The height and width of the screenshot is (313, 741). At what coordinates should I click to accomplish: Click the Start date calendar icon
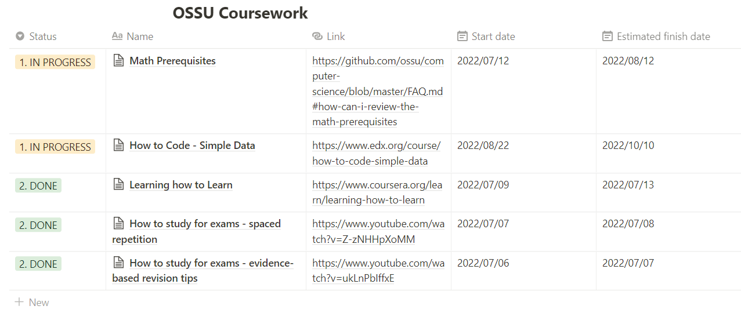(x=462, y=37)
